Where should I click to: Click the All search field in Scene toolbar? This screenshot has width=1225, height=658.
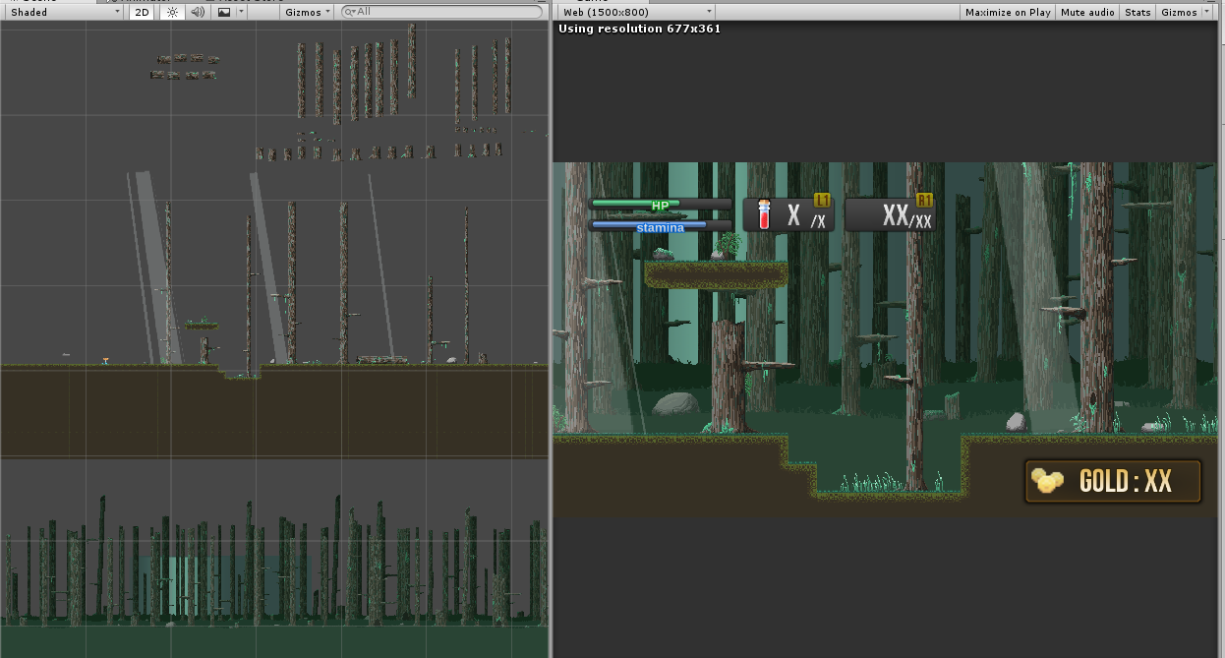[442, 12]
